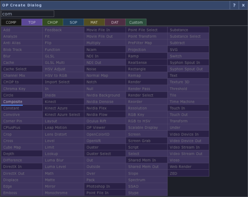Select the Level operator
Image resolution: width=248 pixels, height=197 pixels.
pos(63,141)
